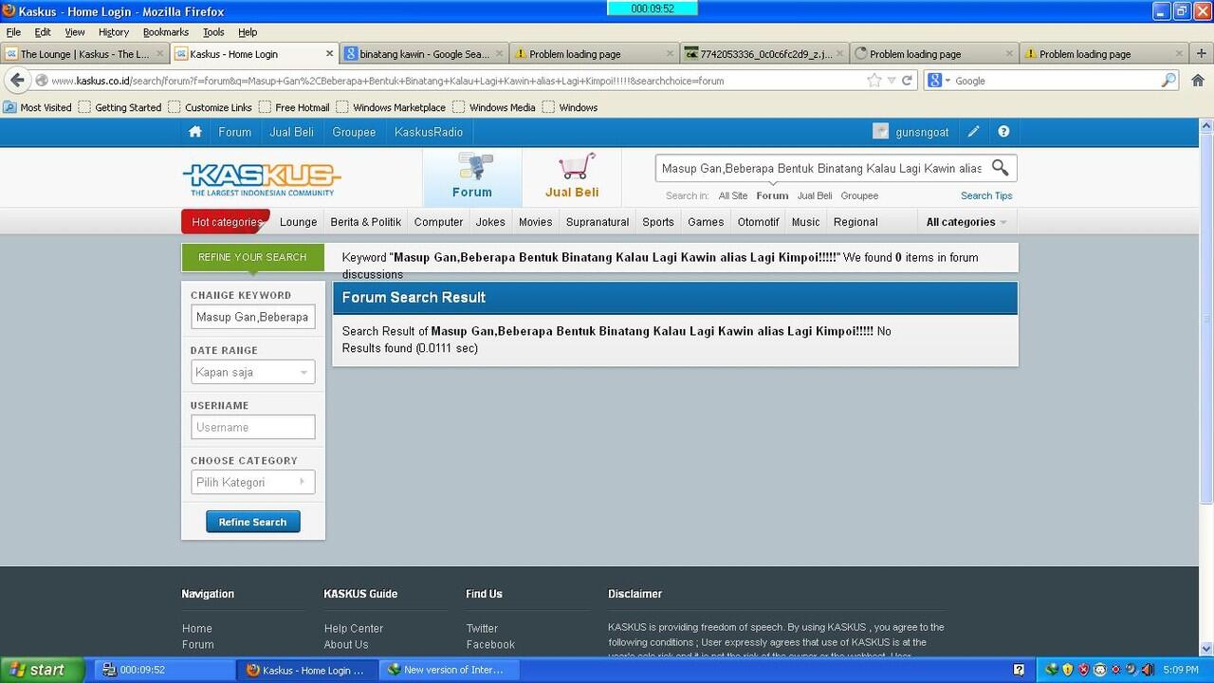The image size is (1214, 683).
Task: Click the Most Visited bookmark icon
Action: (10, 107)
